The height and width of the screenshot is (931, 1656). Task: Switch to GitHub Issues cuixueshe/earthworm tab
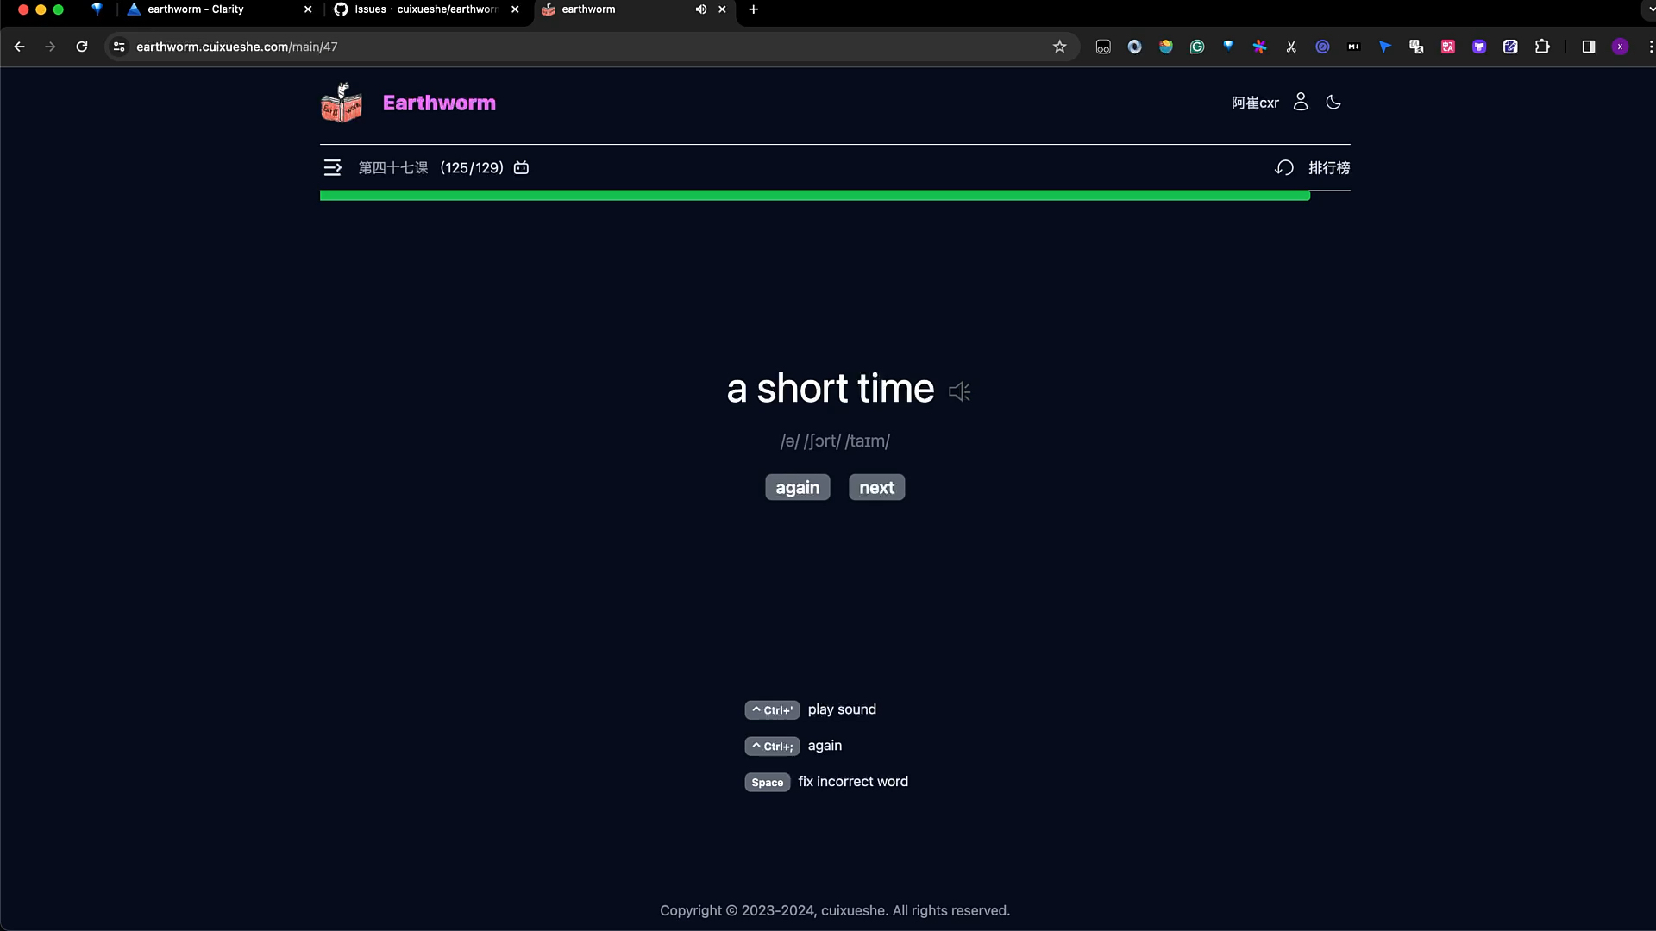click(426, 9)
